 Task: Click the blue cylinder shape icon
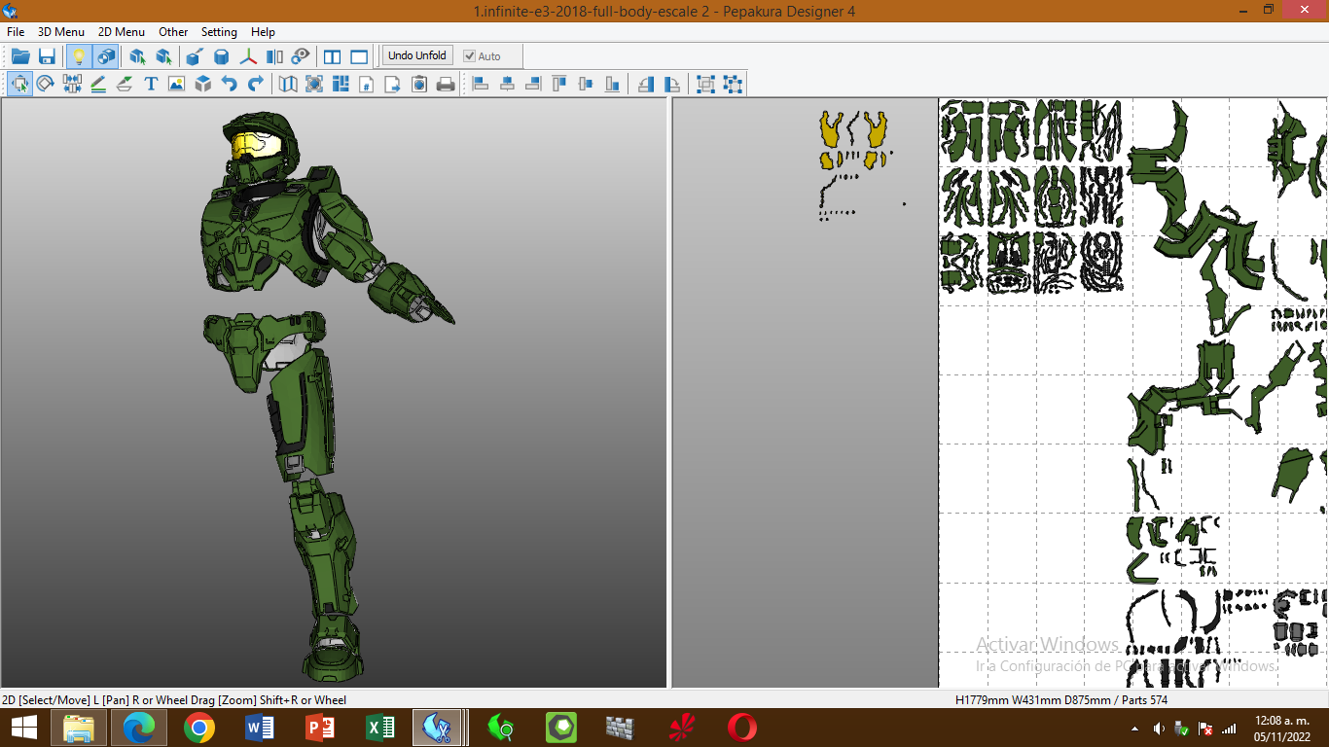[x=221, y=56]
